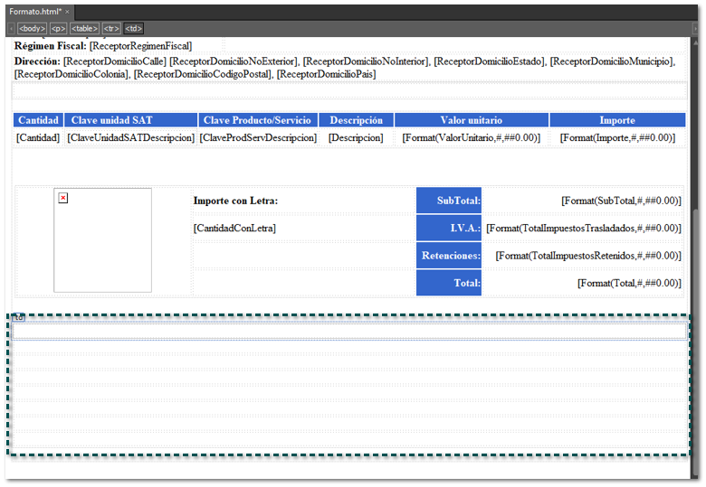This screenshot has height=487, width=706.
Task: Select the <body> tag in breadcrumb
Action: pyautogui.click(x=32, y=28)
